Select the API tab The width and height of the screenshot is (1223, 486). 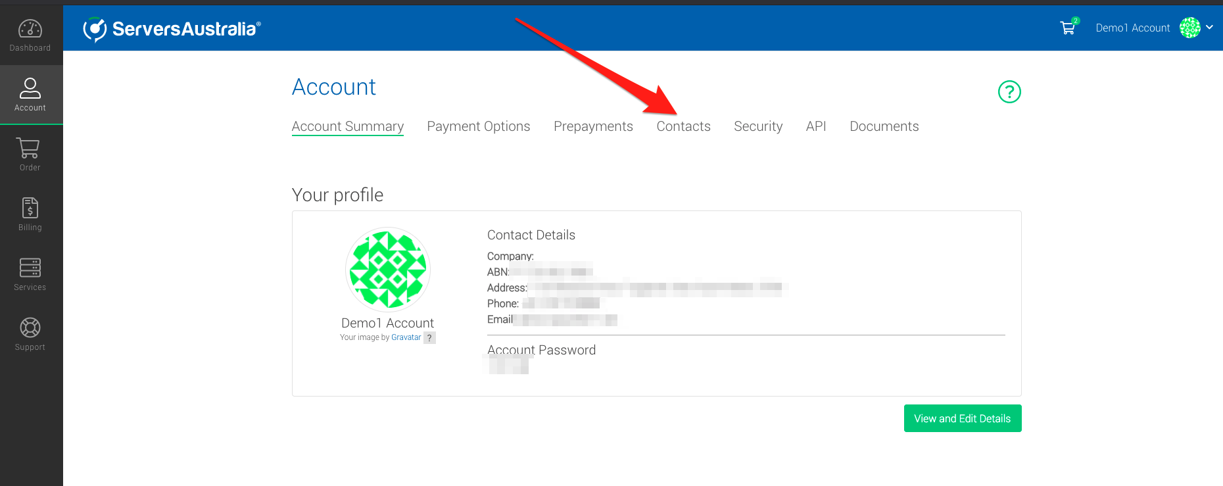point(815,126)
